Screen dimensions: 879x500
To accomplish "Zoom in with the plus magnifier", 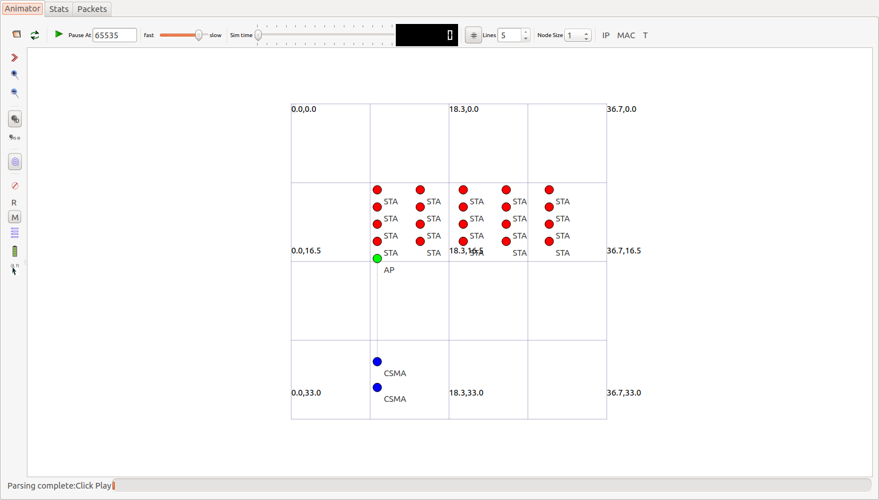I will point(15,75).
